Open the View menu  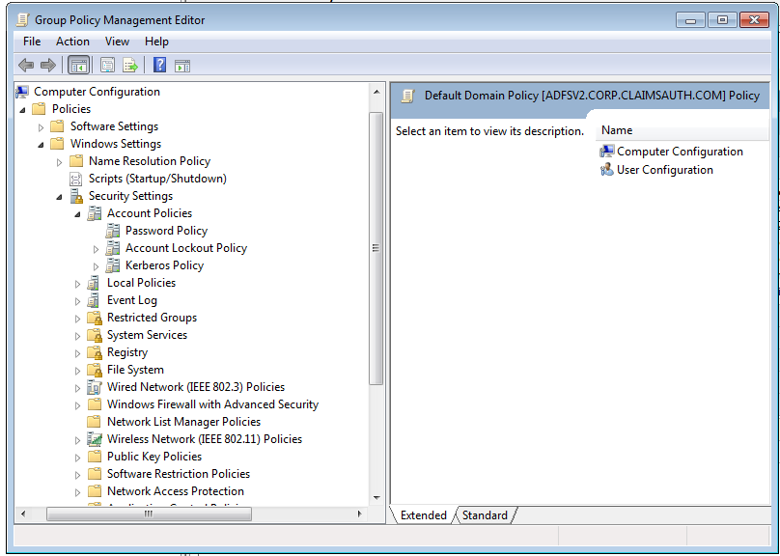(117, 42)
